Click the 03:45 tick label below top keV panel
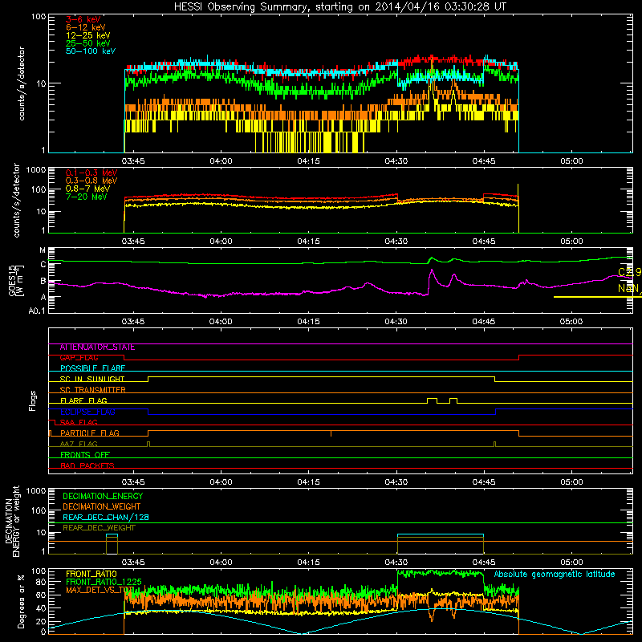Image resolution: width=642 pixels, height=642 pixels. [133, 161]
